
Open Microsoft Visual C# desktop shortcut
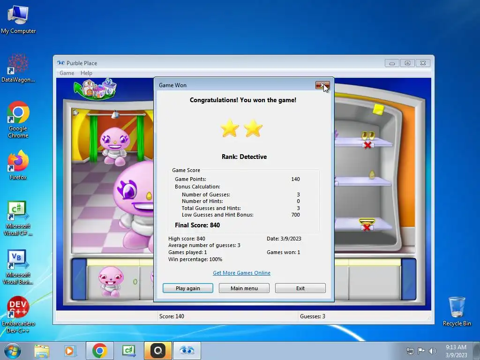point(18,218)
